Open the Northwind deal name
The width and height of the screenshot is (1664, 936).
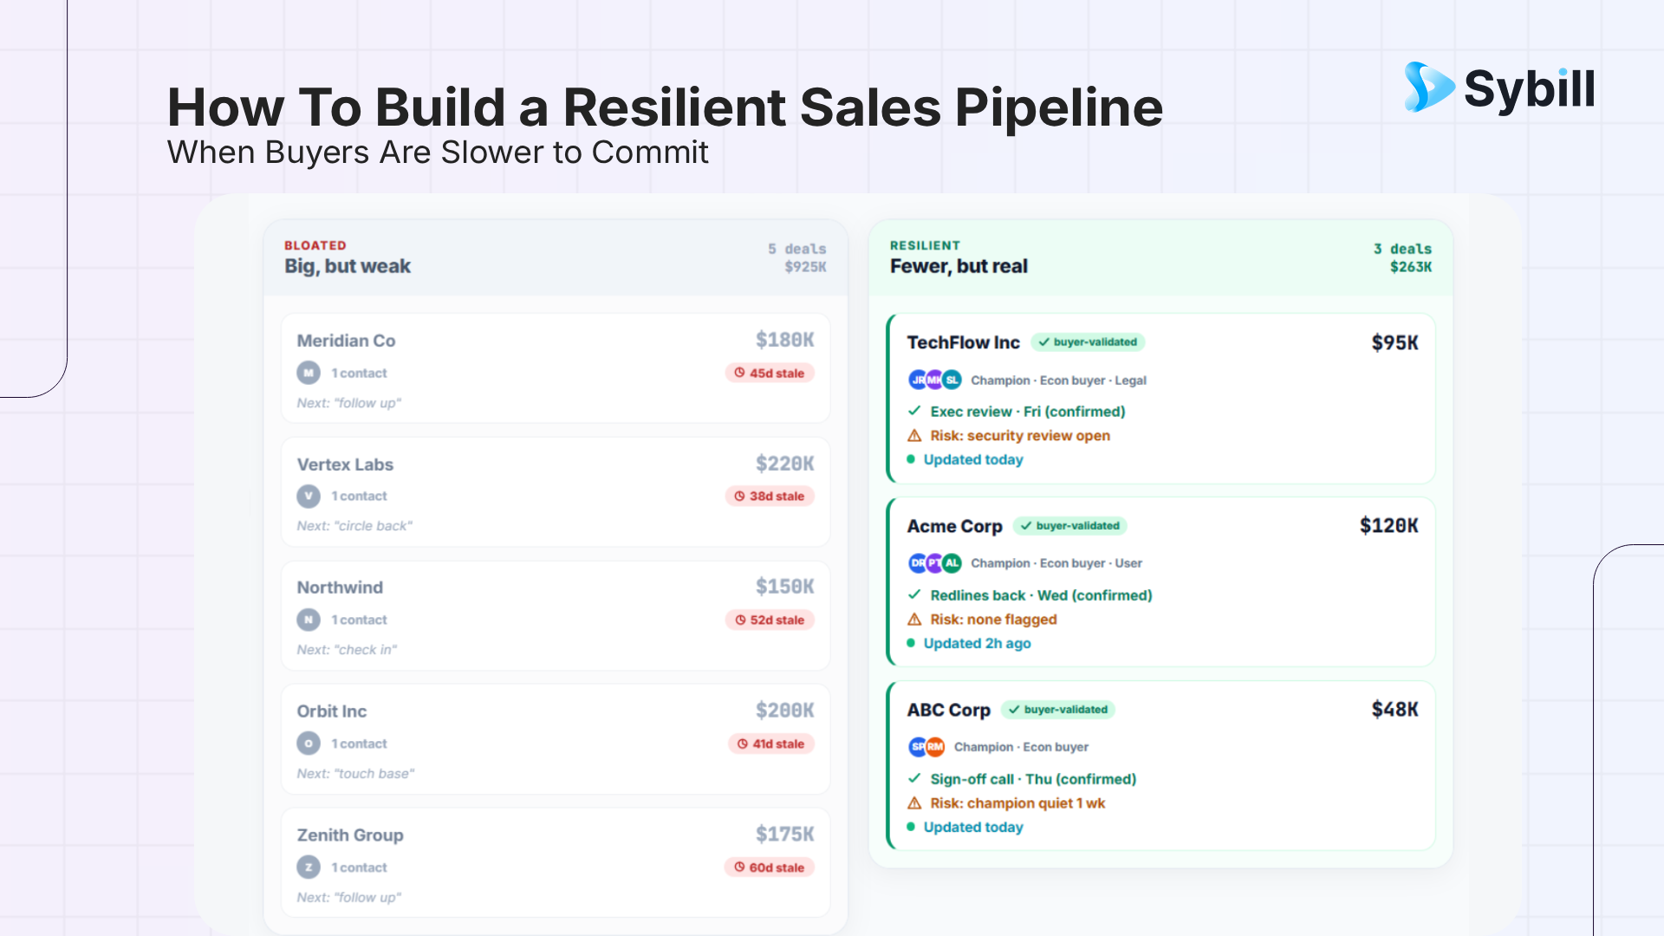click(x=340, y=588)
